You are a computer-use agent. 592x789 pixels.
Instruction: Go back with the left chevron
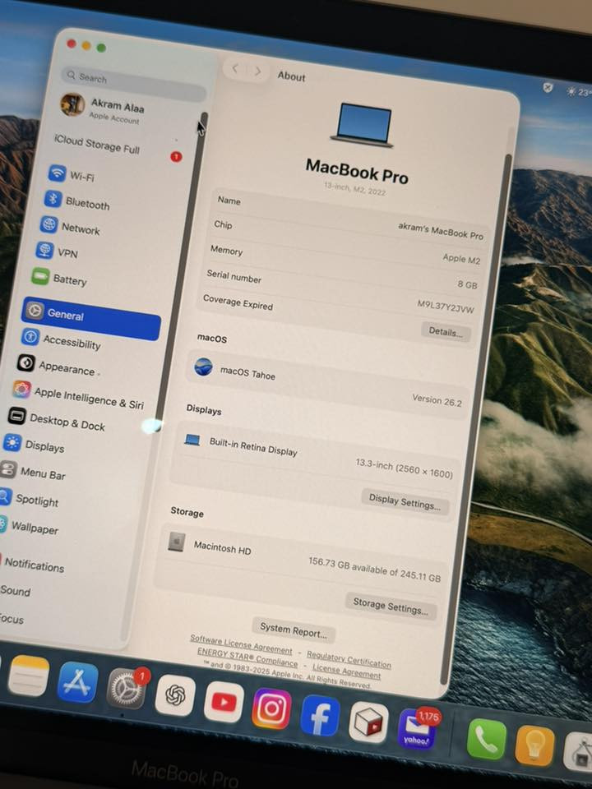(x=235, y=69)
